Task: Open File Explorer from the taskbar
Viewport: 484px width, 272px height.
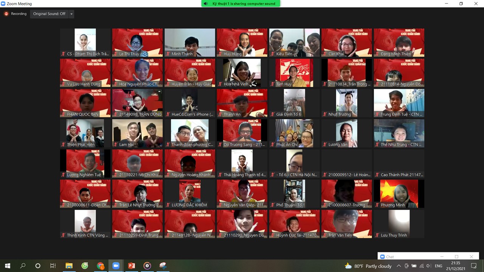Action: [x=69, y=266]
